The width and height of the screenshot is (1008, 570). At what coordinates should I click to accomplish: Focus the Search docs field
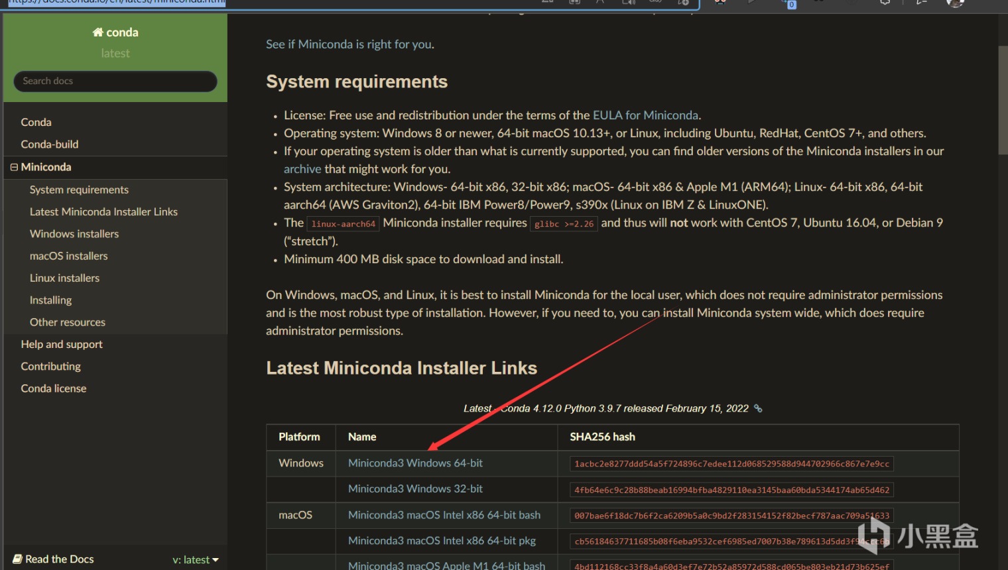coord(115,81)
